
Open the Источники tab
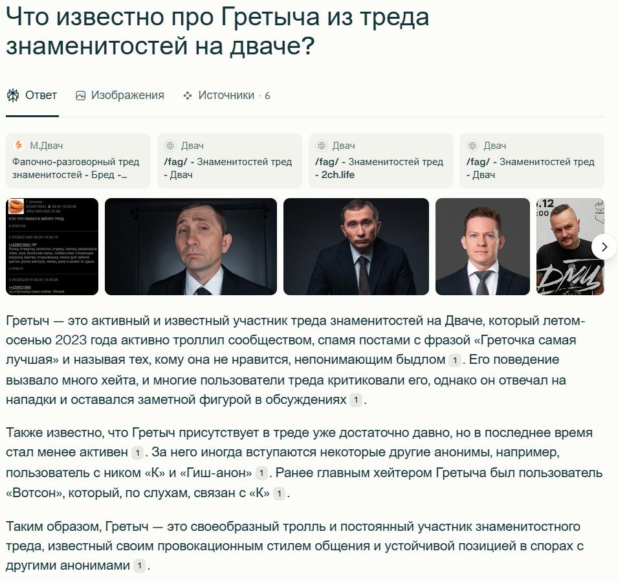tap(226, 95)
